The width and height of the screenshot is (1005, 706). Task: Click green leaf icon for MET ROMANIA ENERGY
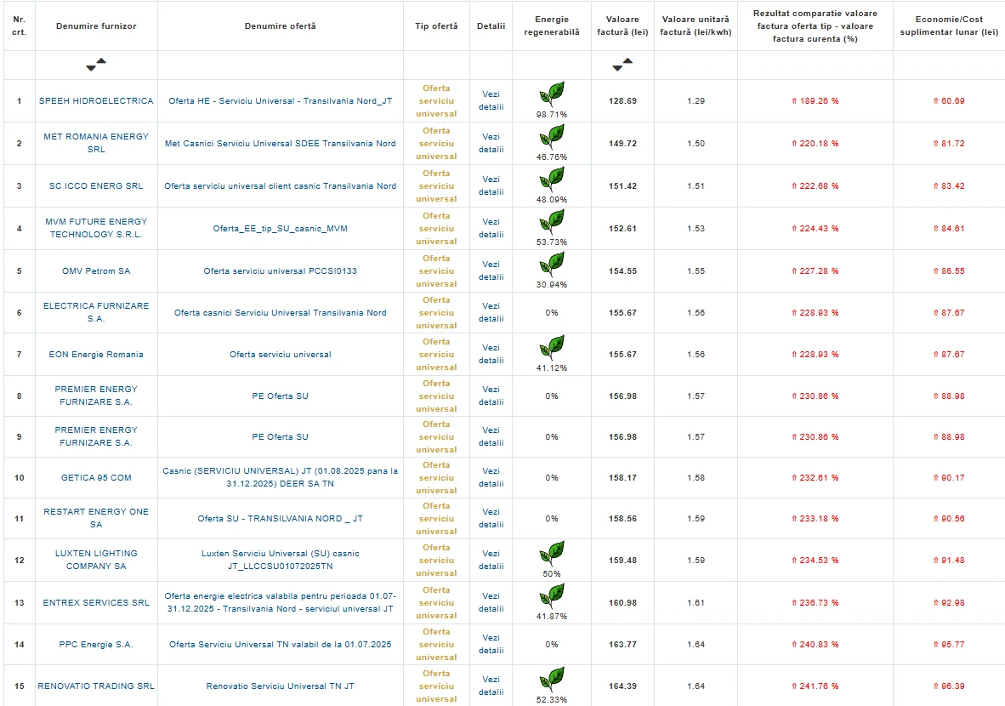[x=552, y=137]
